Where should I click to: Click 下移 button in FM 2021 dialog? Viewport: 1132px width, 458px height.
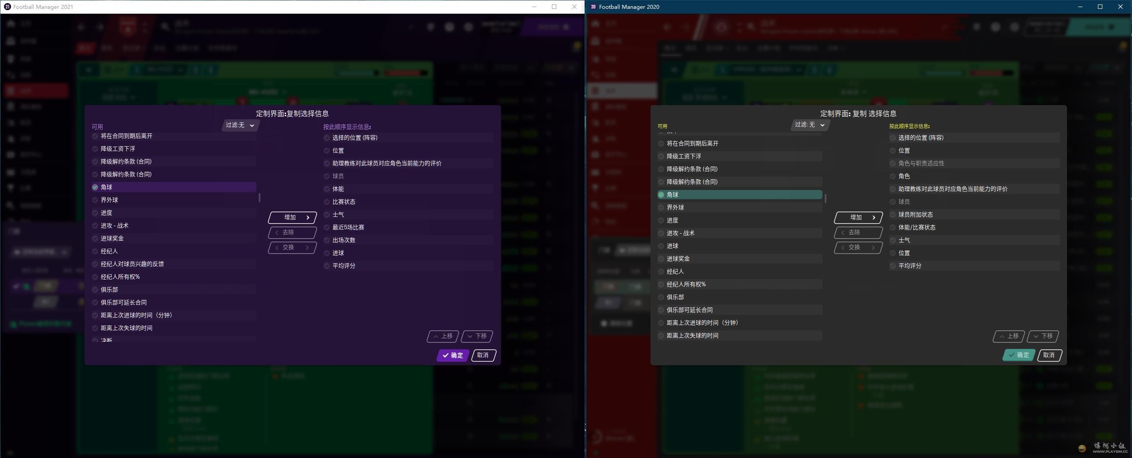pyautogui.click(x=477, y=336)
